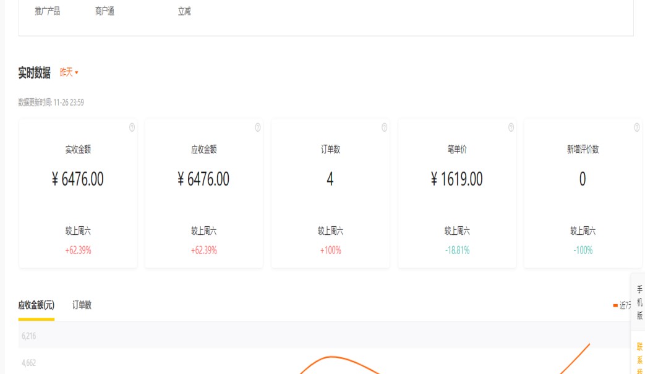Switch to the 应收金额(元) chart tab

pos(36,305)
